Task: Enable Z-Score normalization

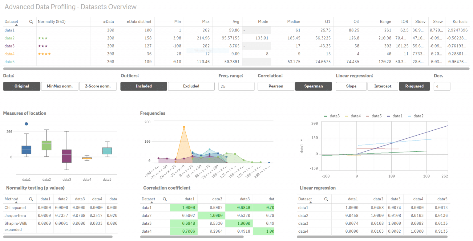Action: pyautogui.click(x=98, y=86)
